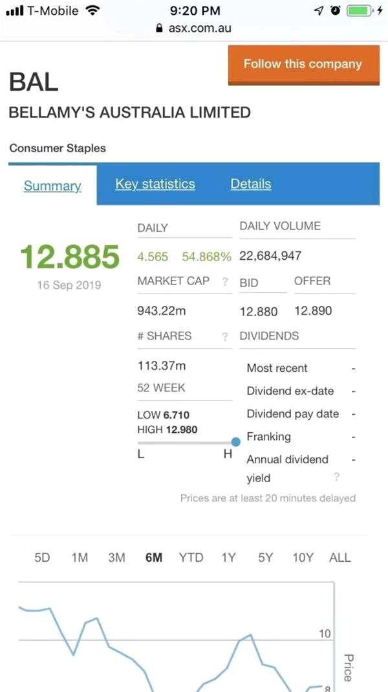
Task: Tap the # Shares help question mark
Action: tap(225, 336)
